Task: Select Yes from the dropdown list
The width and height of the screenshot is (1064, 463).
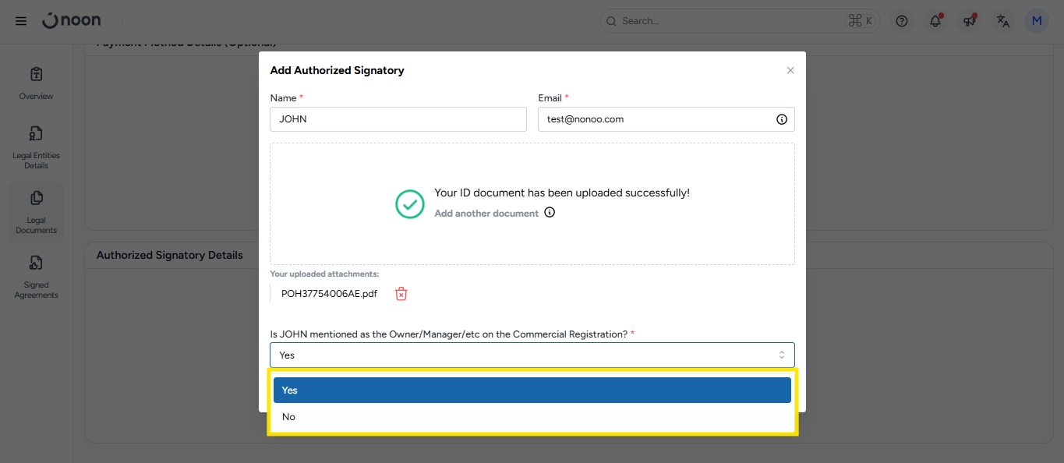Action: pyautogui.click(x=532, y=391)
